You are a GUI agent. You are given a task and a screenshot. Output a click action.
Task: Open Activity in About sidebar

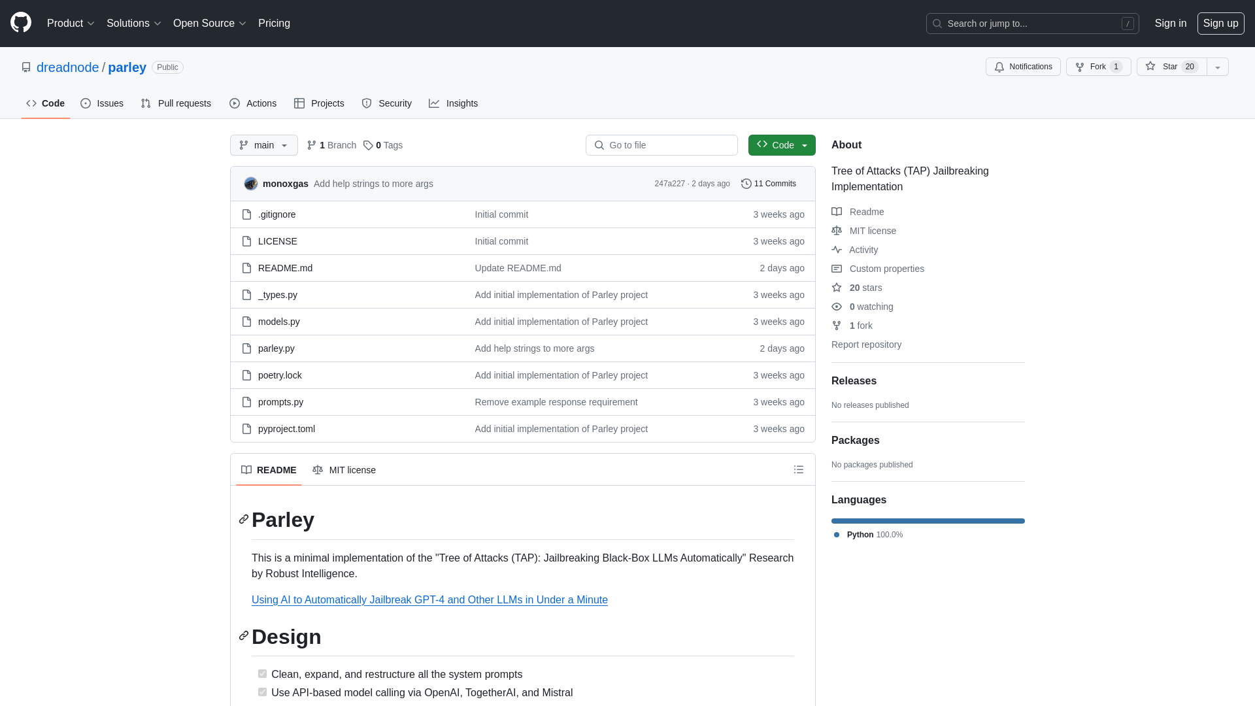click(x=854, y=250)
